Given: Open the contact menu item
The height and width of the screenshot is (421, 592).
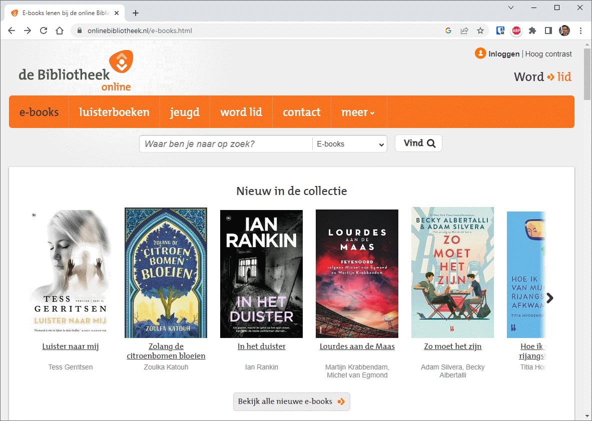Looking at the screenshot, I should (x=301, y=112).
